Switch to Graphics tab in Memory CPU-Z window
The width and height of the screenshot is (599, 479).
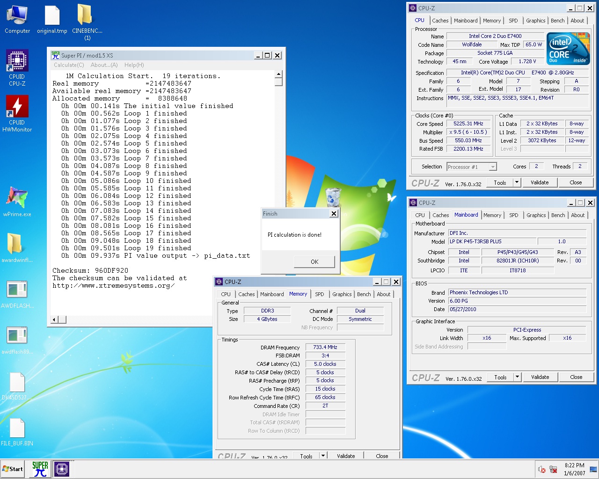[x=342, y=294]
